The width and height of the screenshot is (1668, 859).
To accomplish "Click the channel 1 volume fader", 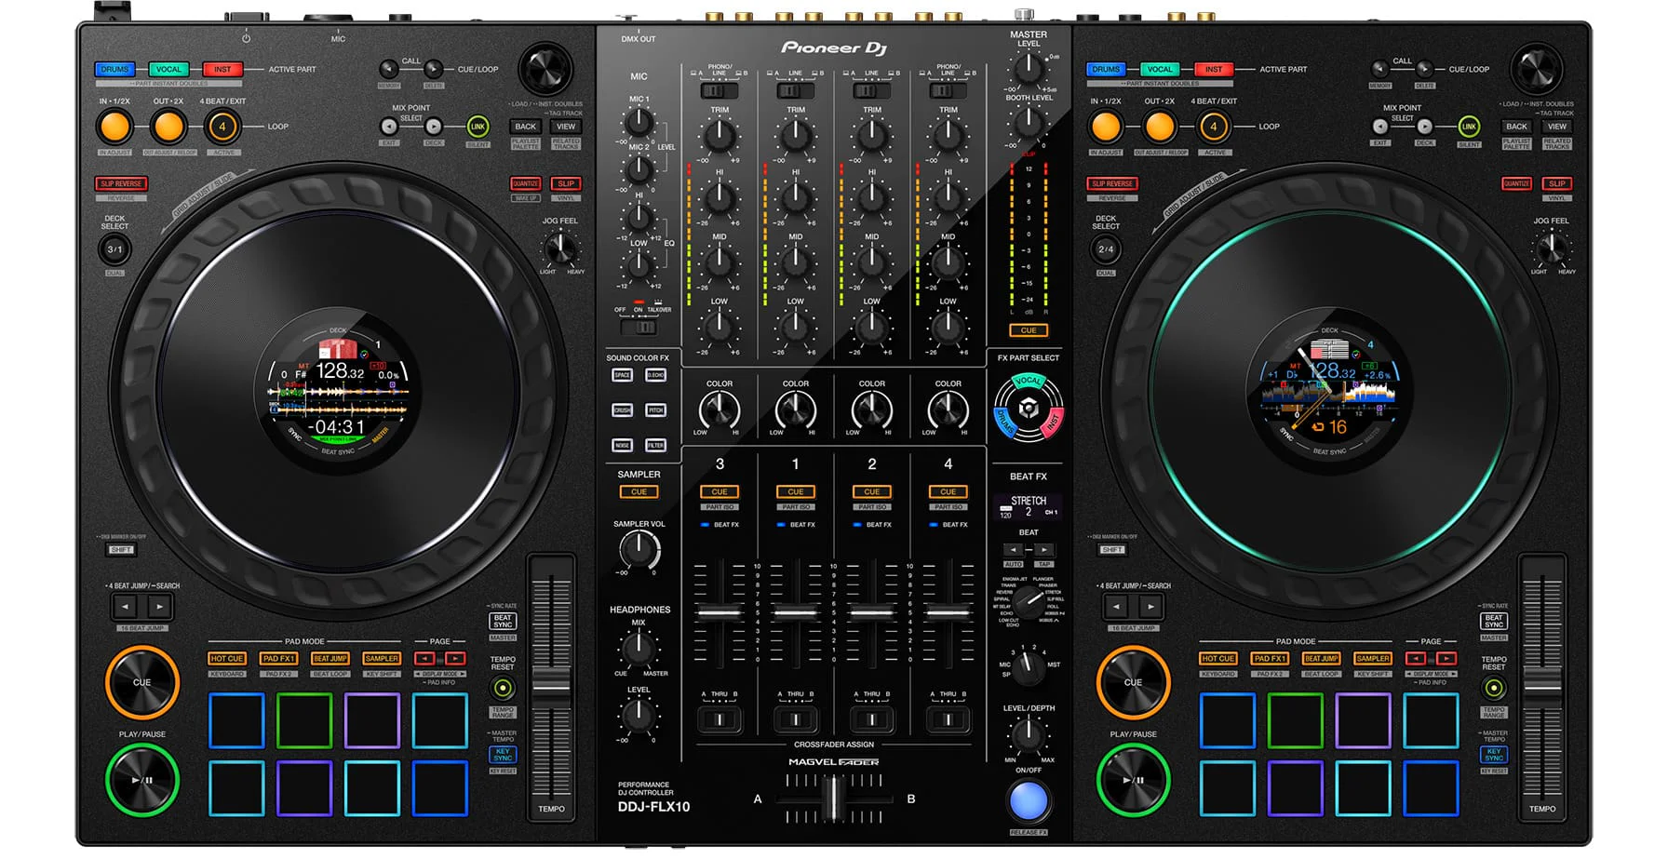I will pos(796,613).
